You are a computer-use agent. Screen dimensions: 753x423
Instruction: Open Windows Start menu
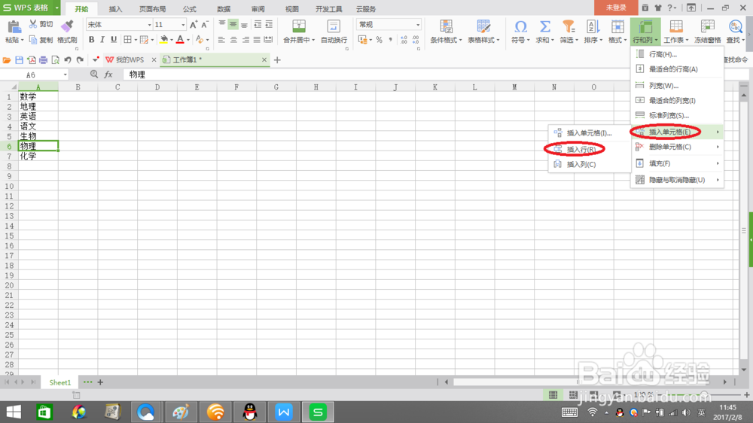[14, 412]
